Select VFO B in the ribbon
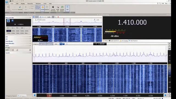Screen dimensions: 176x99 tap(37, 9)
